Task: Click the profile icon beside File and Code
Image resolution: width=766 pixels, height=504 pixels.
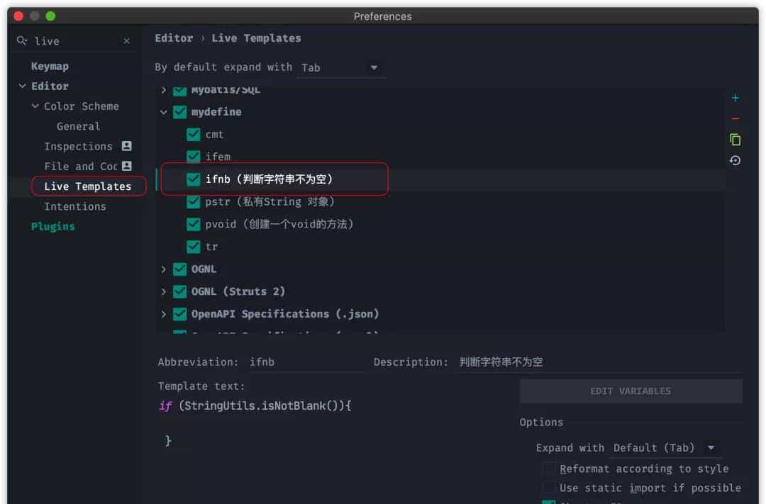Action: click(x=127, y=166)
